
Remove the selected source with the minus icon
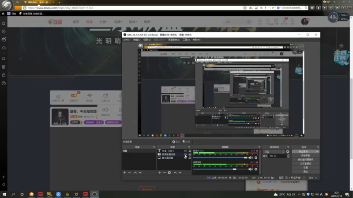[x=164, y=172]
